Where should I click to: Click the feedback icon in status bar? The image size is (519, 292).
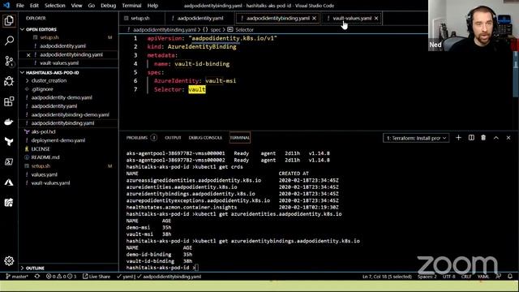pyautogui.click(x=498, y=277)
